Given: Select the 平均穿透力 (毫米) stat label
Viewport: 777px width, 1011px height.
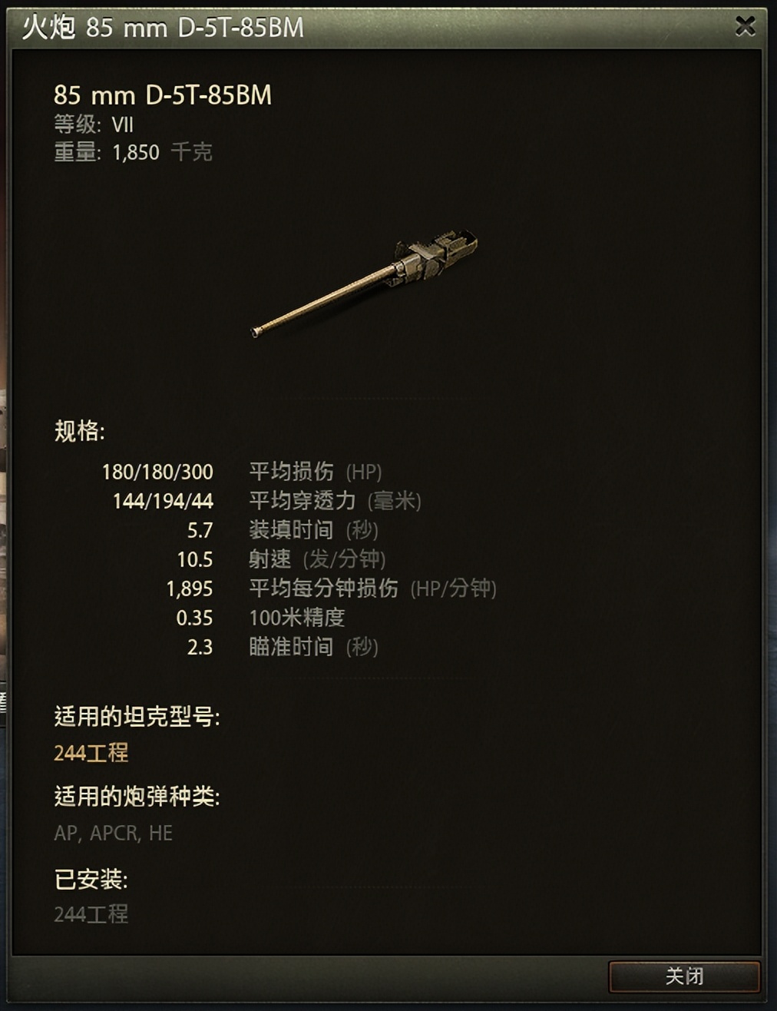Looking at the screenshot, I should point(335,501).
